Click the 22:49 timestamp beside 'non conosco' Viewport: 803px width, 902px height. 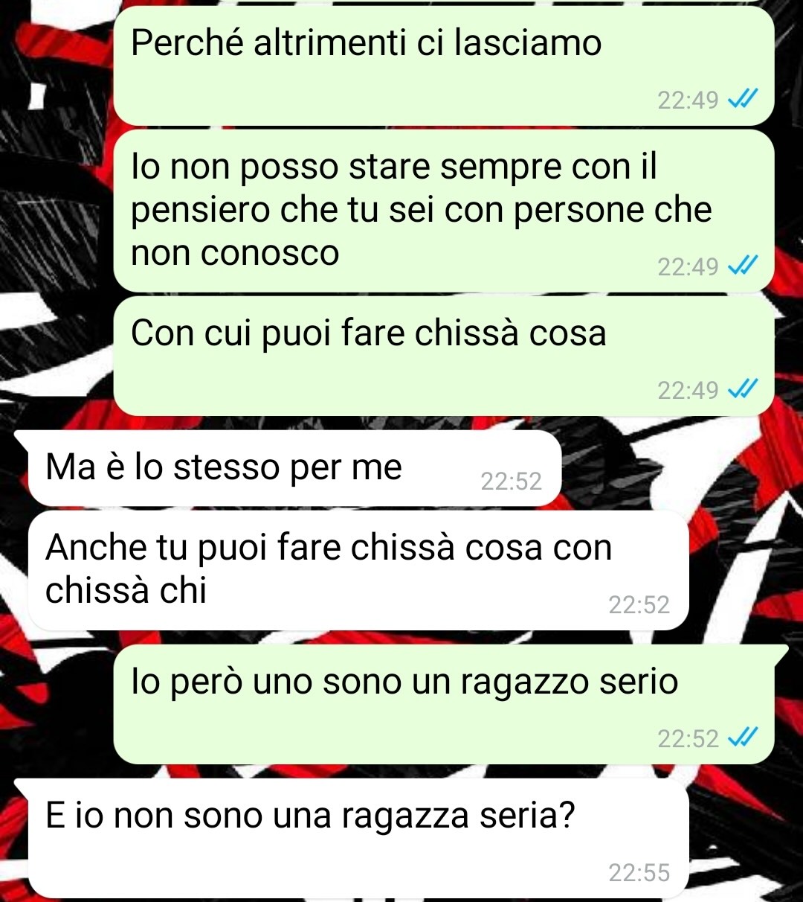688,266
